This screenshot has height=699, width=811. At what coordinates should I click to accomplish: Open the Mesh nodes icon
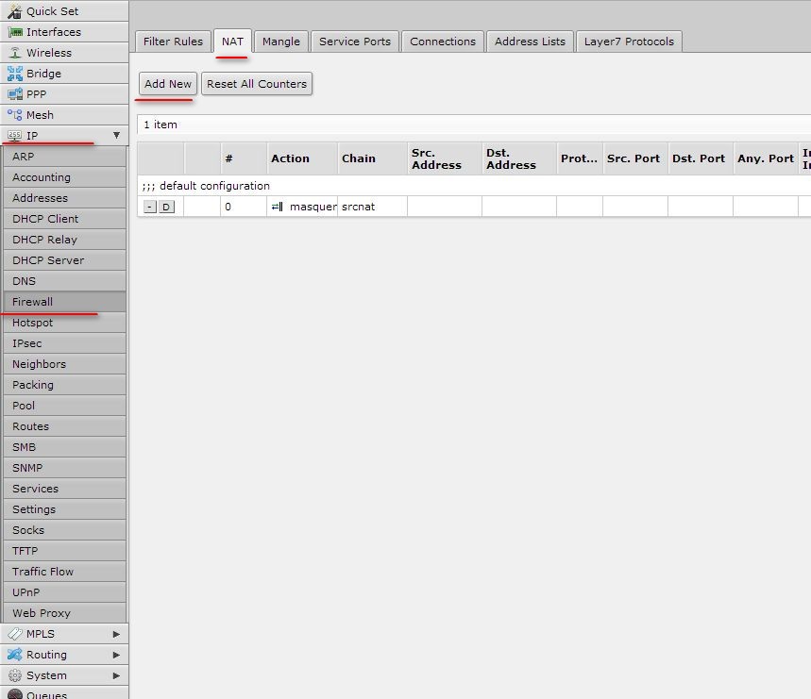(15, 115)
